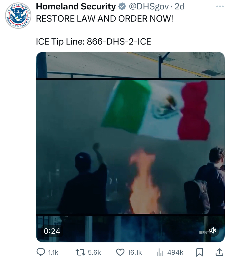Bookmark this post
The image size is (230, 266).
click(199, 252)
